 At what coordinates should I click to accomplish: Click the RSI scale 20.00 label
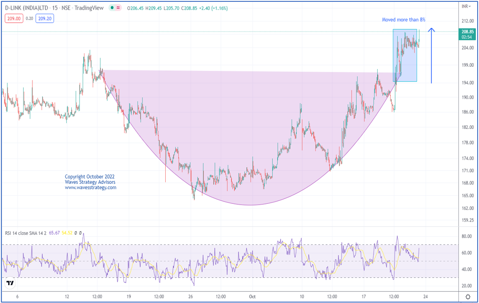tap(467, 286)
